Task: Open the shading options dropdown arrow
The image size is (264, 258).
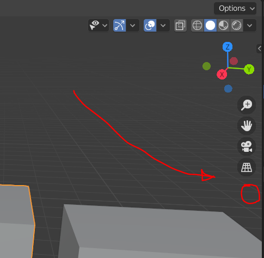Action: coord(250,26)
